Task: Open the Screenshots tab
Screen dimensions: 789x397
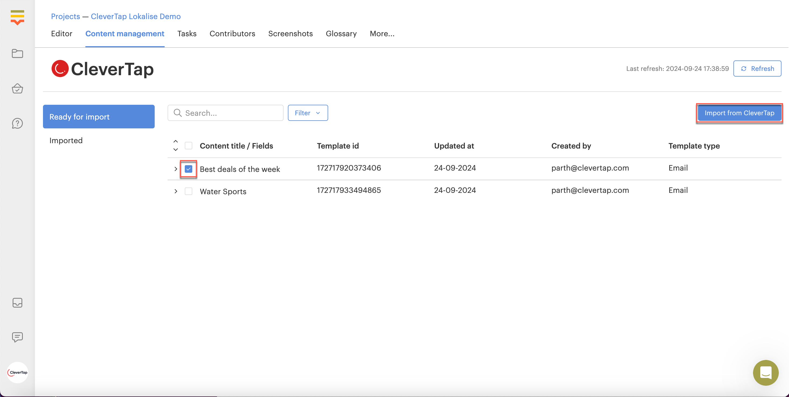Action: click(290, 34)
